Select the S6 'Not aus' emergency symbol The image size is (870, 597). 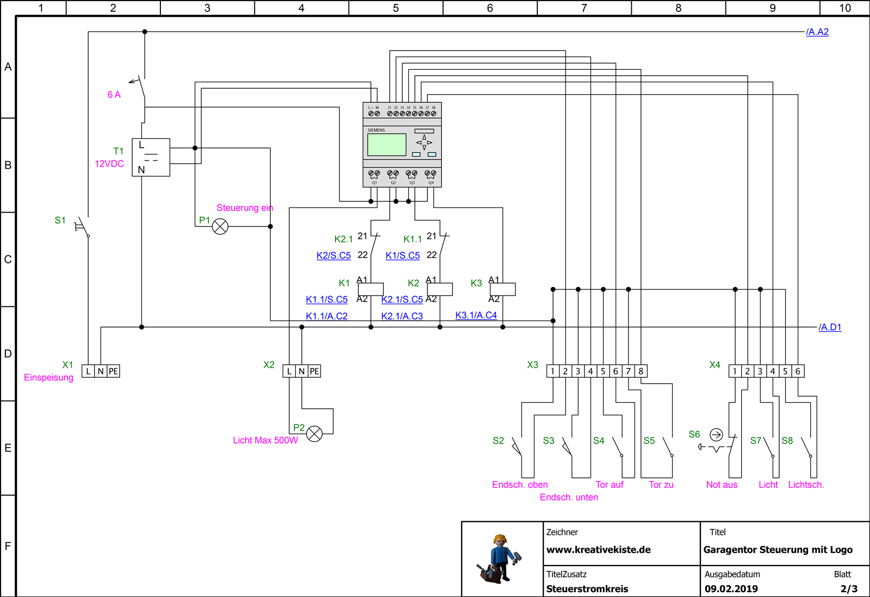[x=717, y=435]
